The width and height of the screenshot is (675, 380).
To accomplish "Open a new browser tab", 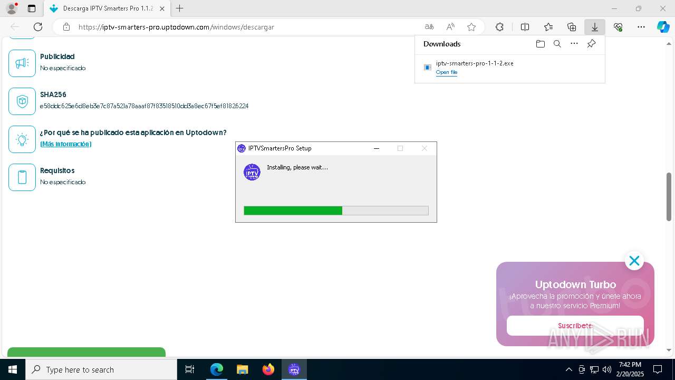I will pyautogui.click(x=180, y=8).
